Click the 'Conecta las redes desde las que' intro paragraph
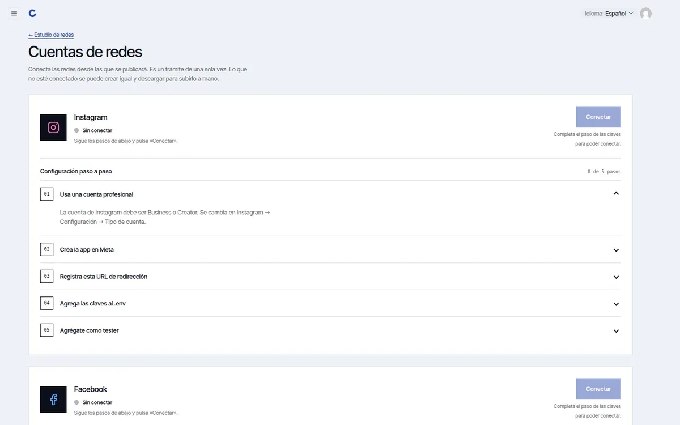Image resolution: width=680 pixels, height=425 pixels. point(138,74)
